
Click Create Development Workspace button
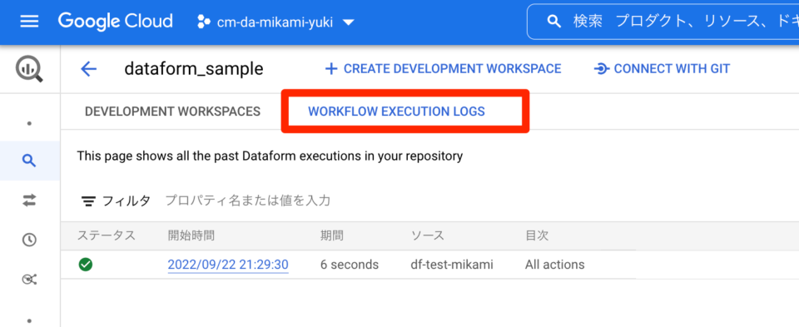(x=443, y=69)
